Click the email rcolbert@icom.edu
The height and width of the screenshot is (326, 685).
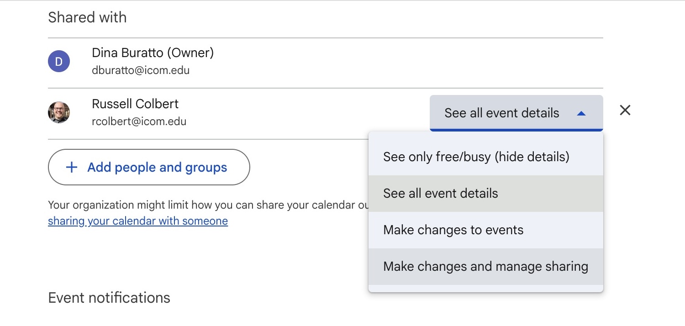tap(139, 121)
